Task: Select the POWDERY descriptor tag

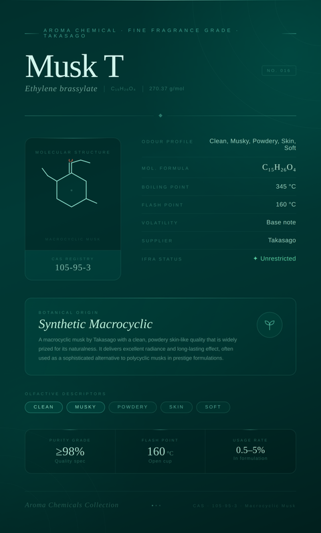Action: click(132, 407)
